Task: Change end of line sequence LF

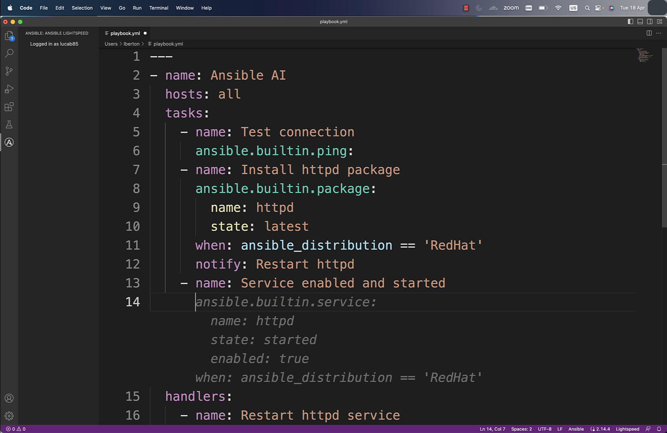Action: coord(560,429)
